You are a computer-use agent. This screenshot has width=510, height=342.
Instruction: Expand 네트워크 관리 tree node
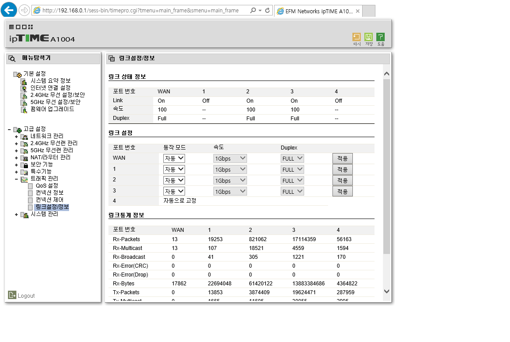pos(16,137)
